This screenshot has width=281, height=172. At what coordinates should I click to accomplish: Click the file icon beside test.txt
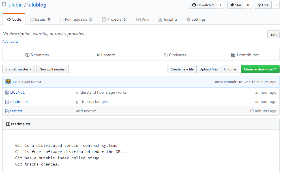pos(7,111)
